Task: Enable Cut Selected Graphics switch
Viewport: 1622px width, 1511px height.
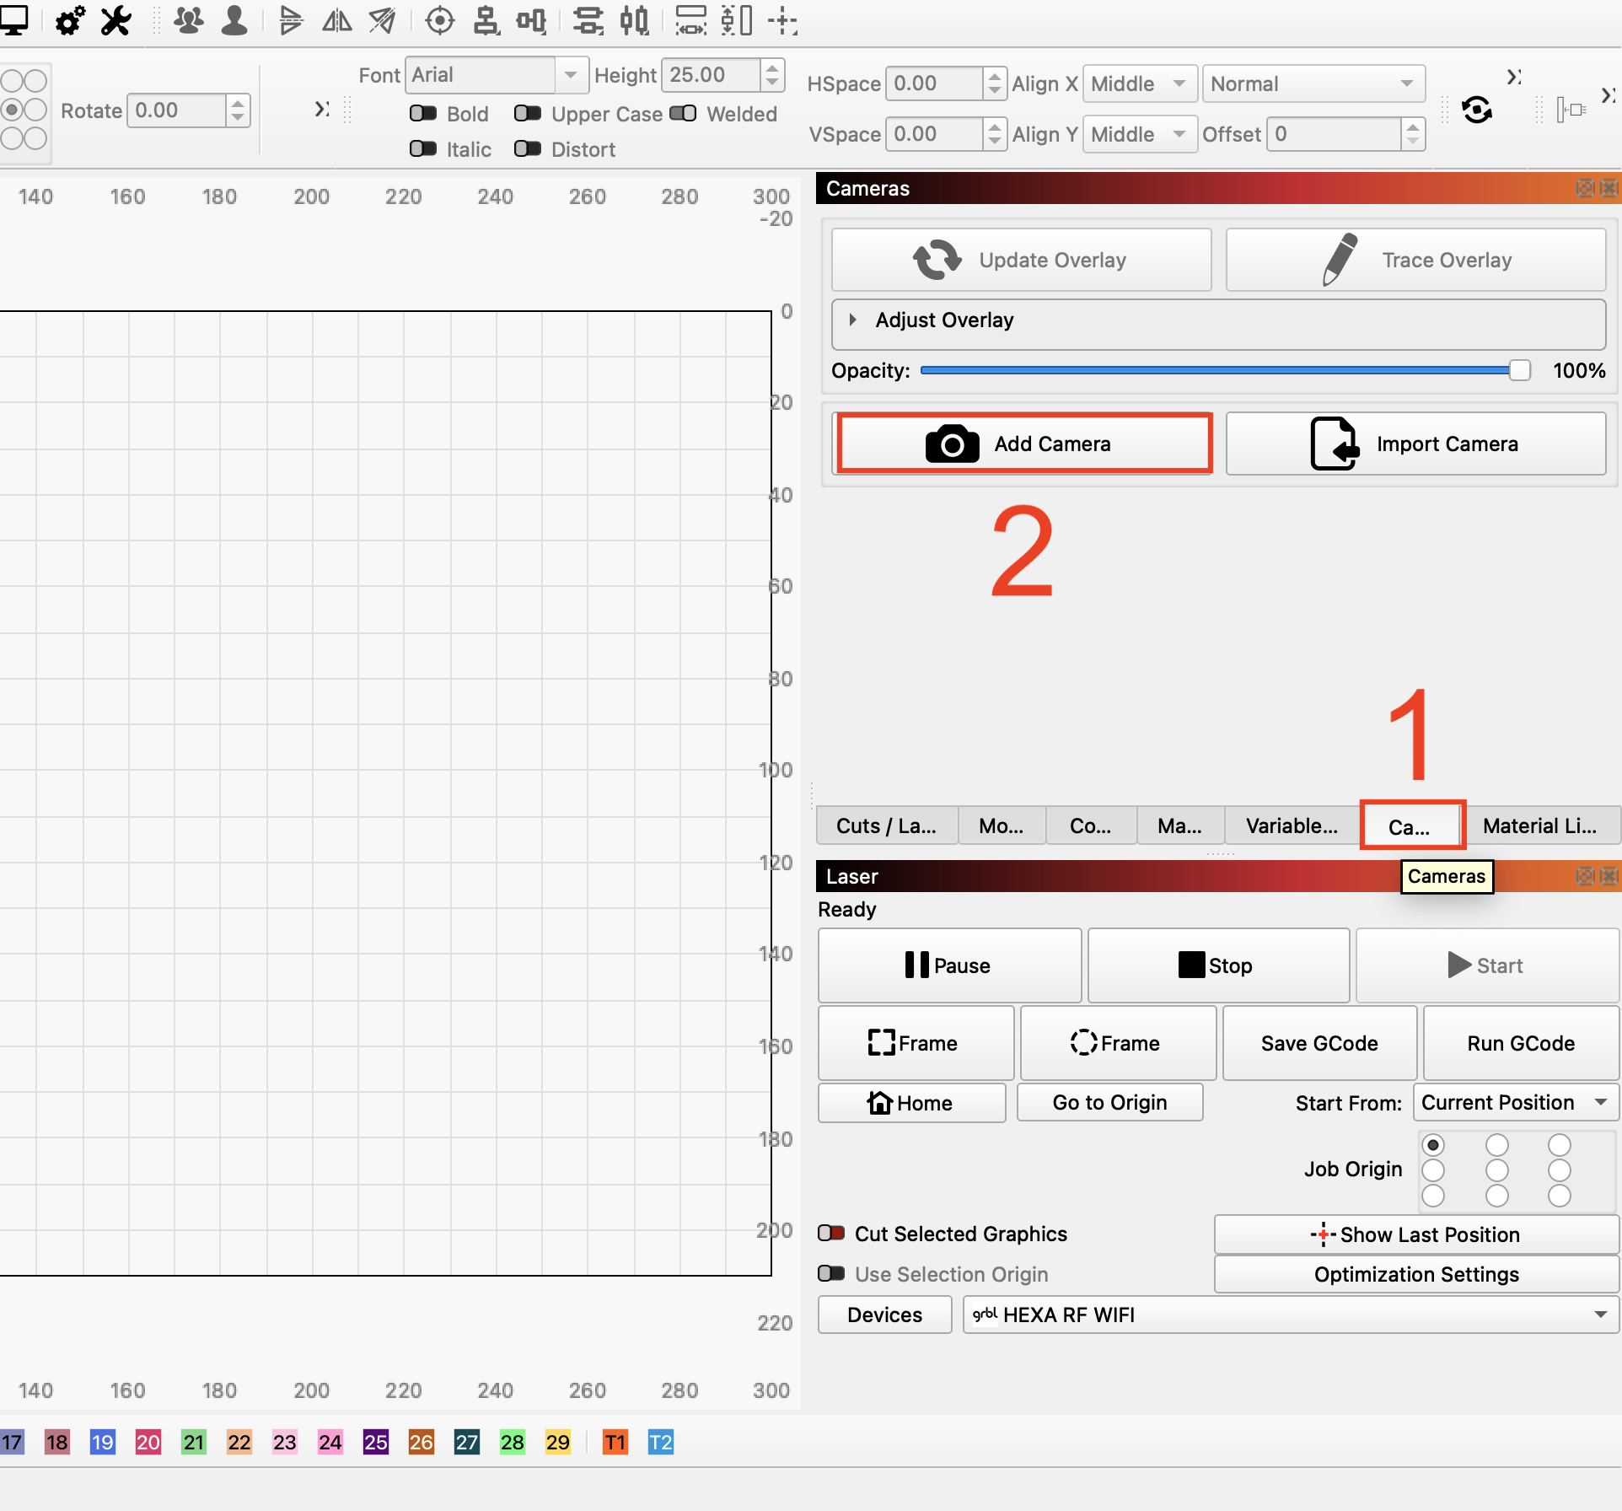Action: tap(831, 1234)
